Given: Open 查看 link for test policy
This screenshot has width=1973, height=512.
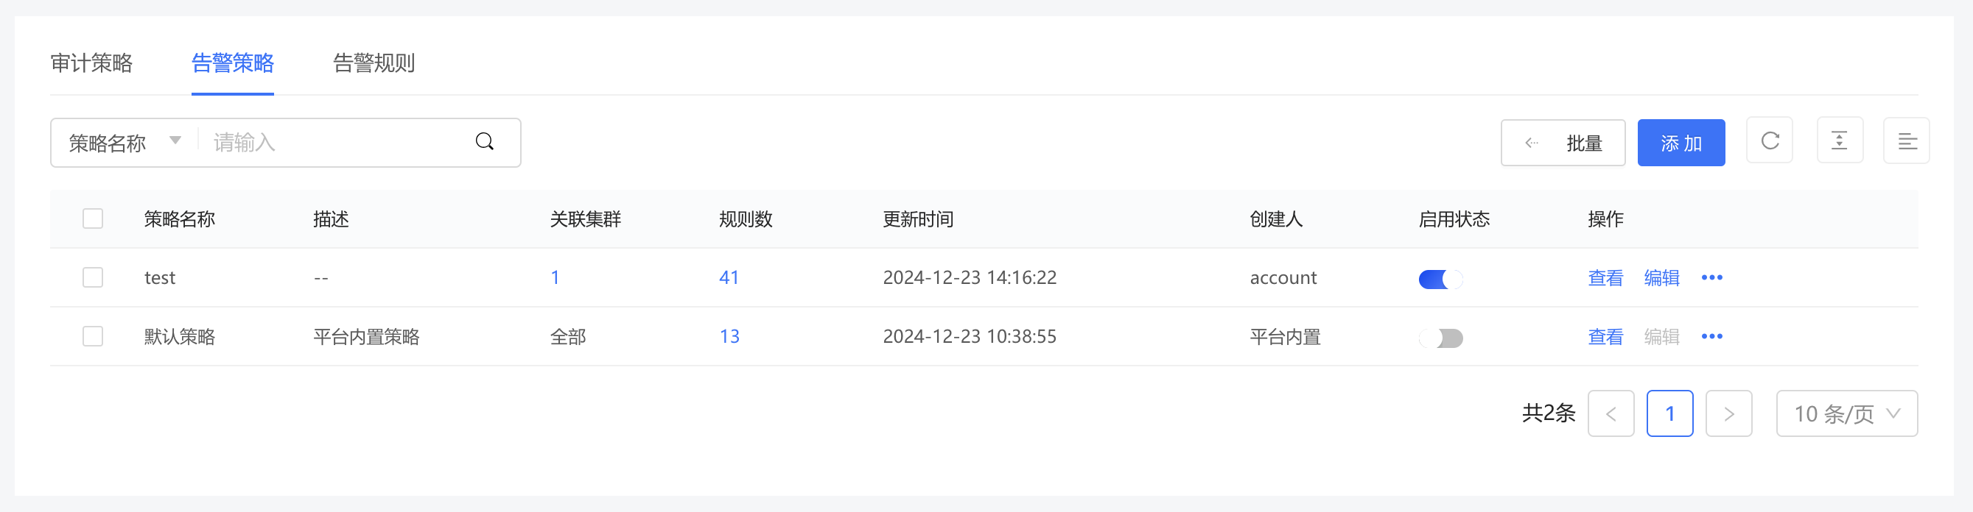Looking at the screenshot, I should click(1605, 278).
